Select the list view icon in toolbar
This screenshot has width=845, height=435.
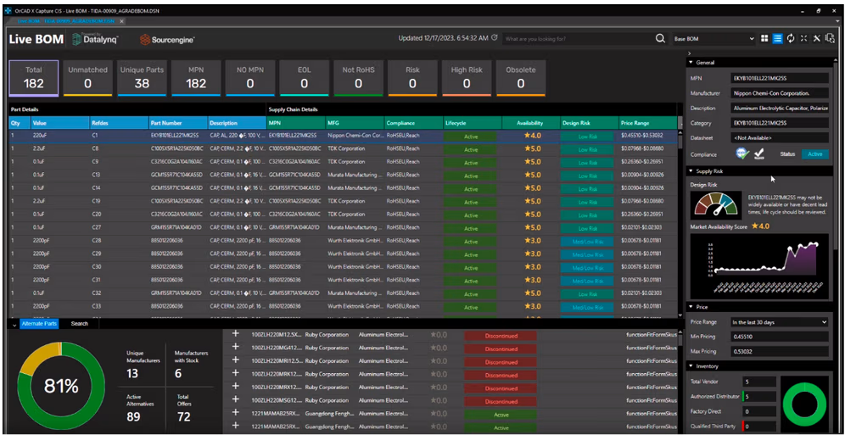(778, 39)
